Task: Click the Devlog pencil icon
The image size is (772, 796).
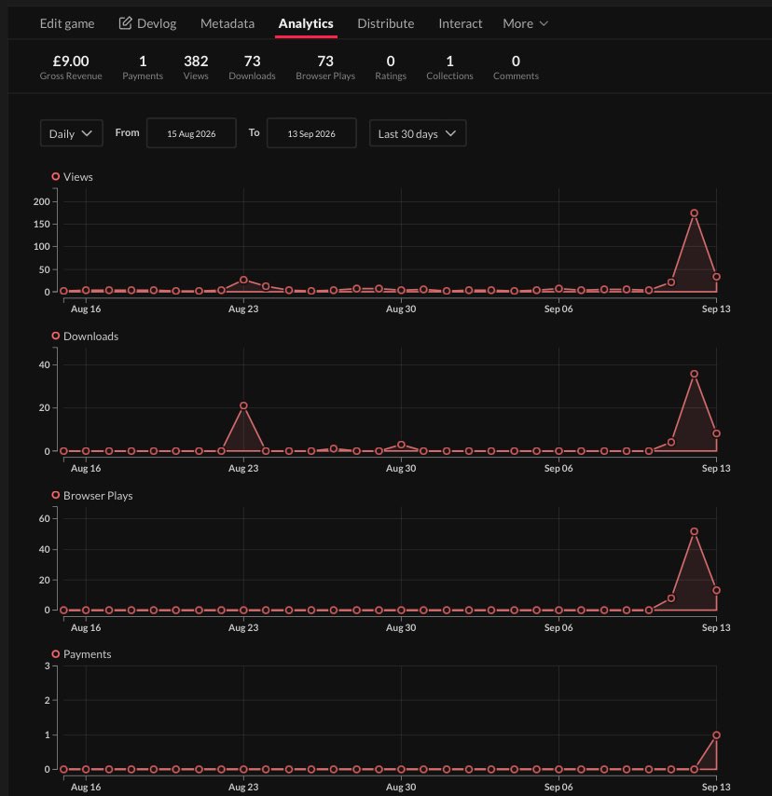Action: [x=126, y=23]
